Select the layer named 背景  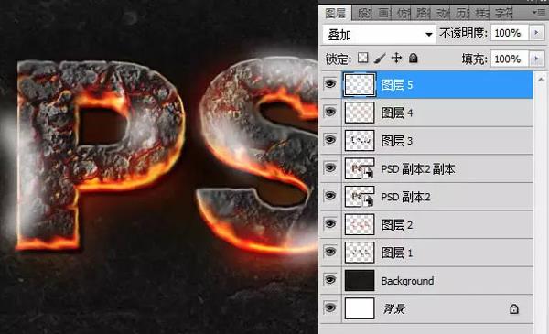point(393,308)
